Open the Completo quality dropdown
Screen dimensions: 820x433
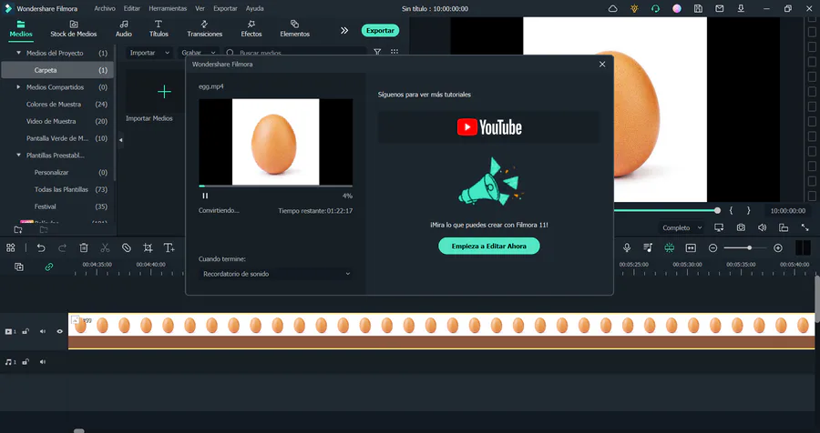pos(682,227)
